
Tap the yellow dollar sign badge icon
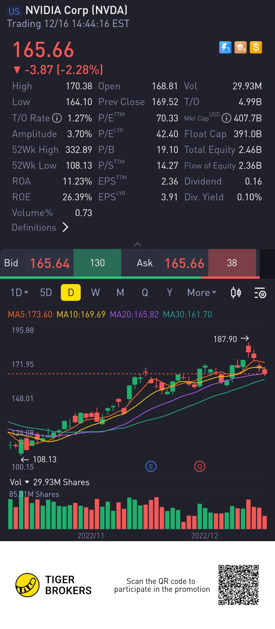coord(256,47)
